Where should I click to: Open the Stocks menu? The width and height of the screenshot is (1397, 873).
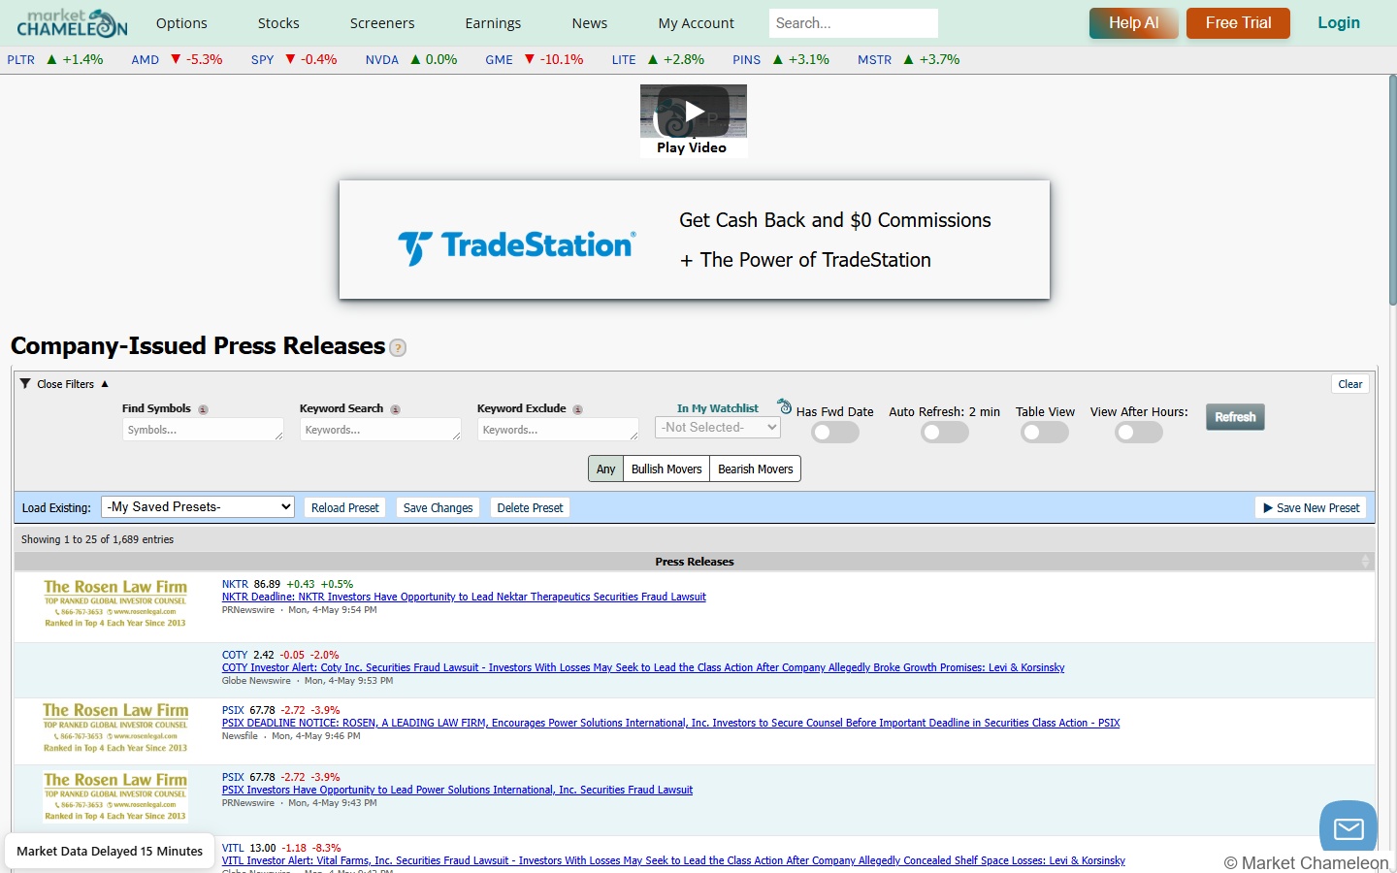click(278, 23)
